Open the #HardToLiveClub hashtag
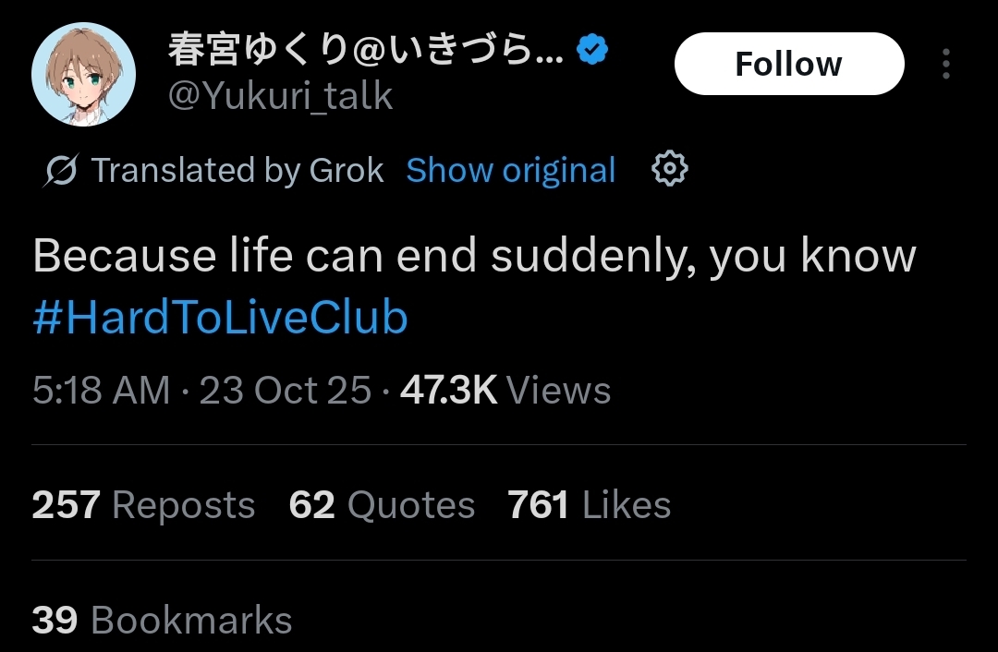This screenshot has width=998, height=652. click(x=220, y=318)
